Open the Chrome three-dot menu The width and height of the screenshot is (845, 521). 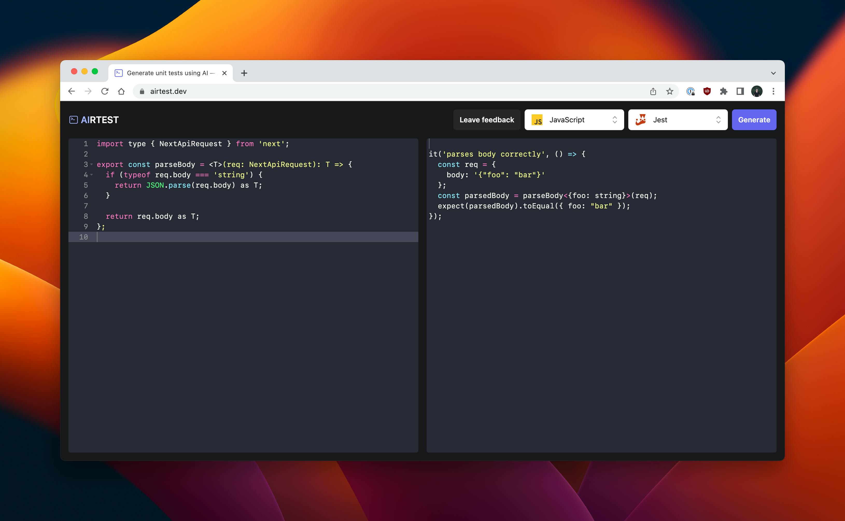pyautogui.click(x=773, y=91)
